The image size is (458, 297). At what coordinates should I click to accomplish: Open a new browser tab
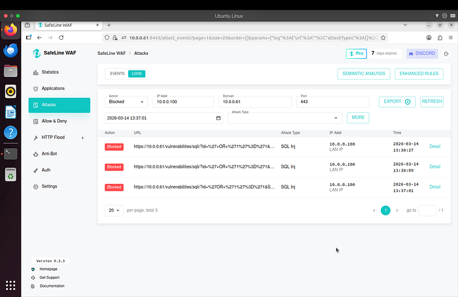click(109, 25)
